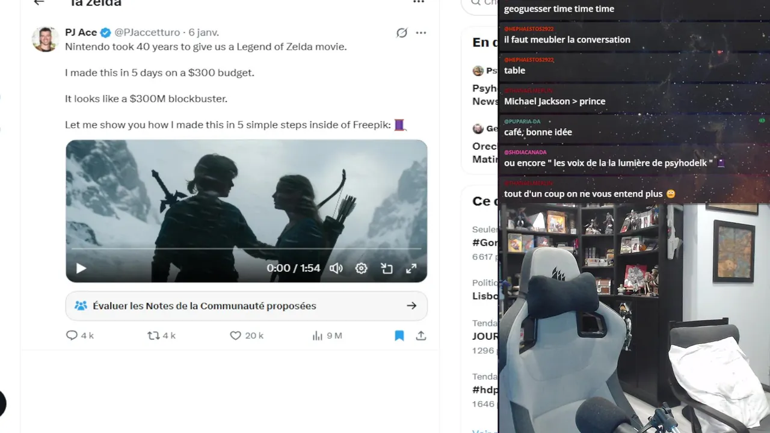Click chat message 'café, bonne idée'
The height and width of the screenshot is (433, 770).
(x=538, y=132)
